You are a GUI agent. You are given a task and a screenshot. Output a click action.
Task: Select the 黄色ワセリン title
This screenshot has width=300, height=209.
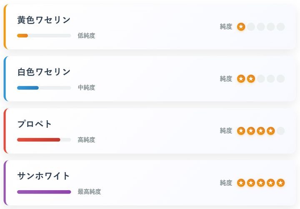(x=44, y=20)
